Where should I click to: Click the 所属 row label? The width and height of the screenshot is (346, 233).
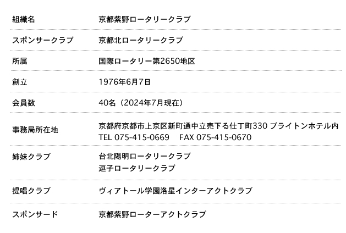(x=20, y=61)
